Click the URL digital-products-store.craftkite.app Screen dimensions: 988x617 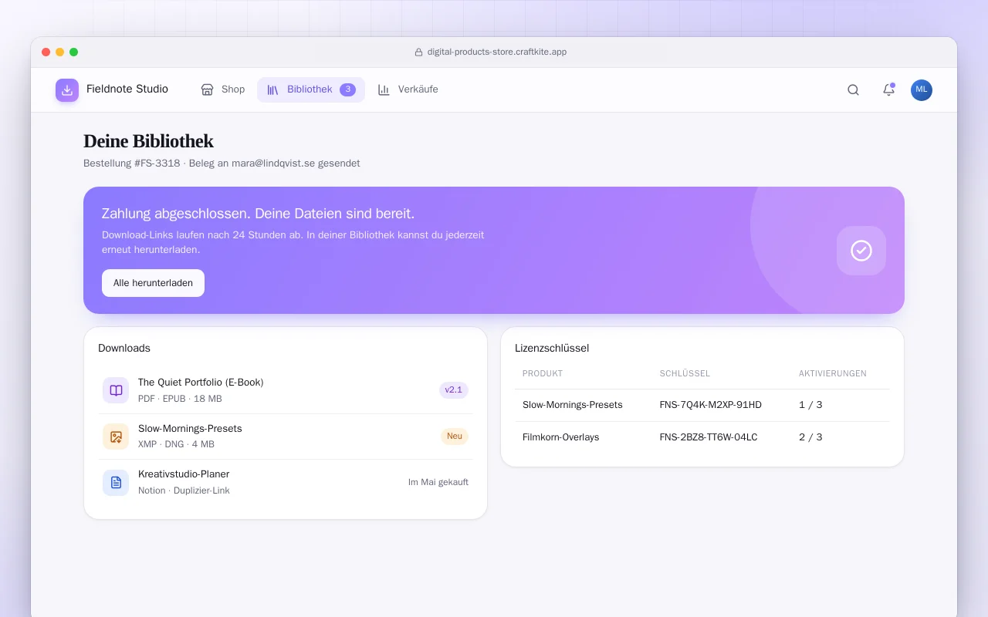click(497, 52)
